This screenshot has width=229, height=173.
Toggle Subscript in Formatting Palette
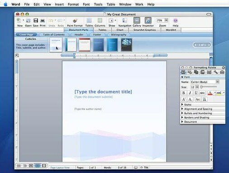(190, 99)
